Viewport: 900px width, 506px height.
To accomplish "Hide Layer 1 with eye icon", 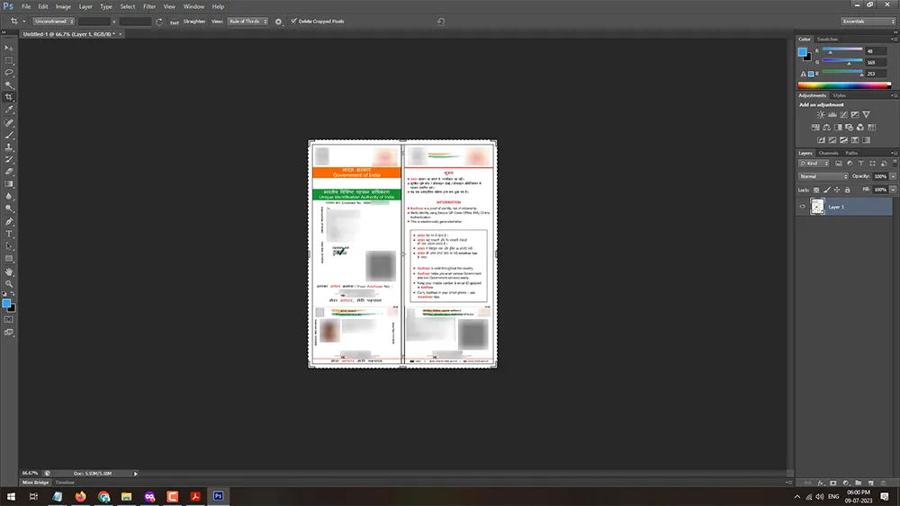I will (803, 207).
